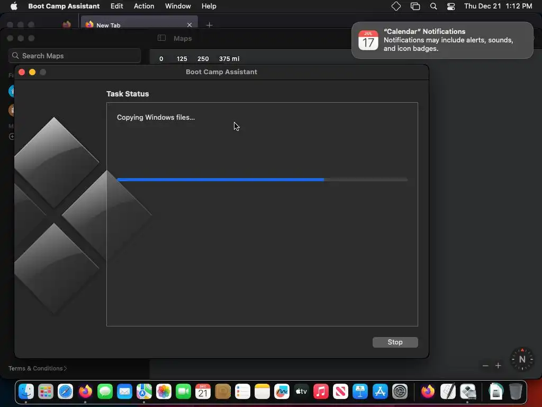
Task: Open Reminders from the Dock
Action: tap(242, 392)
